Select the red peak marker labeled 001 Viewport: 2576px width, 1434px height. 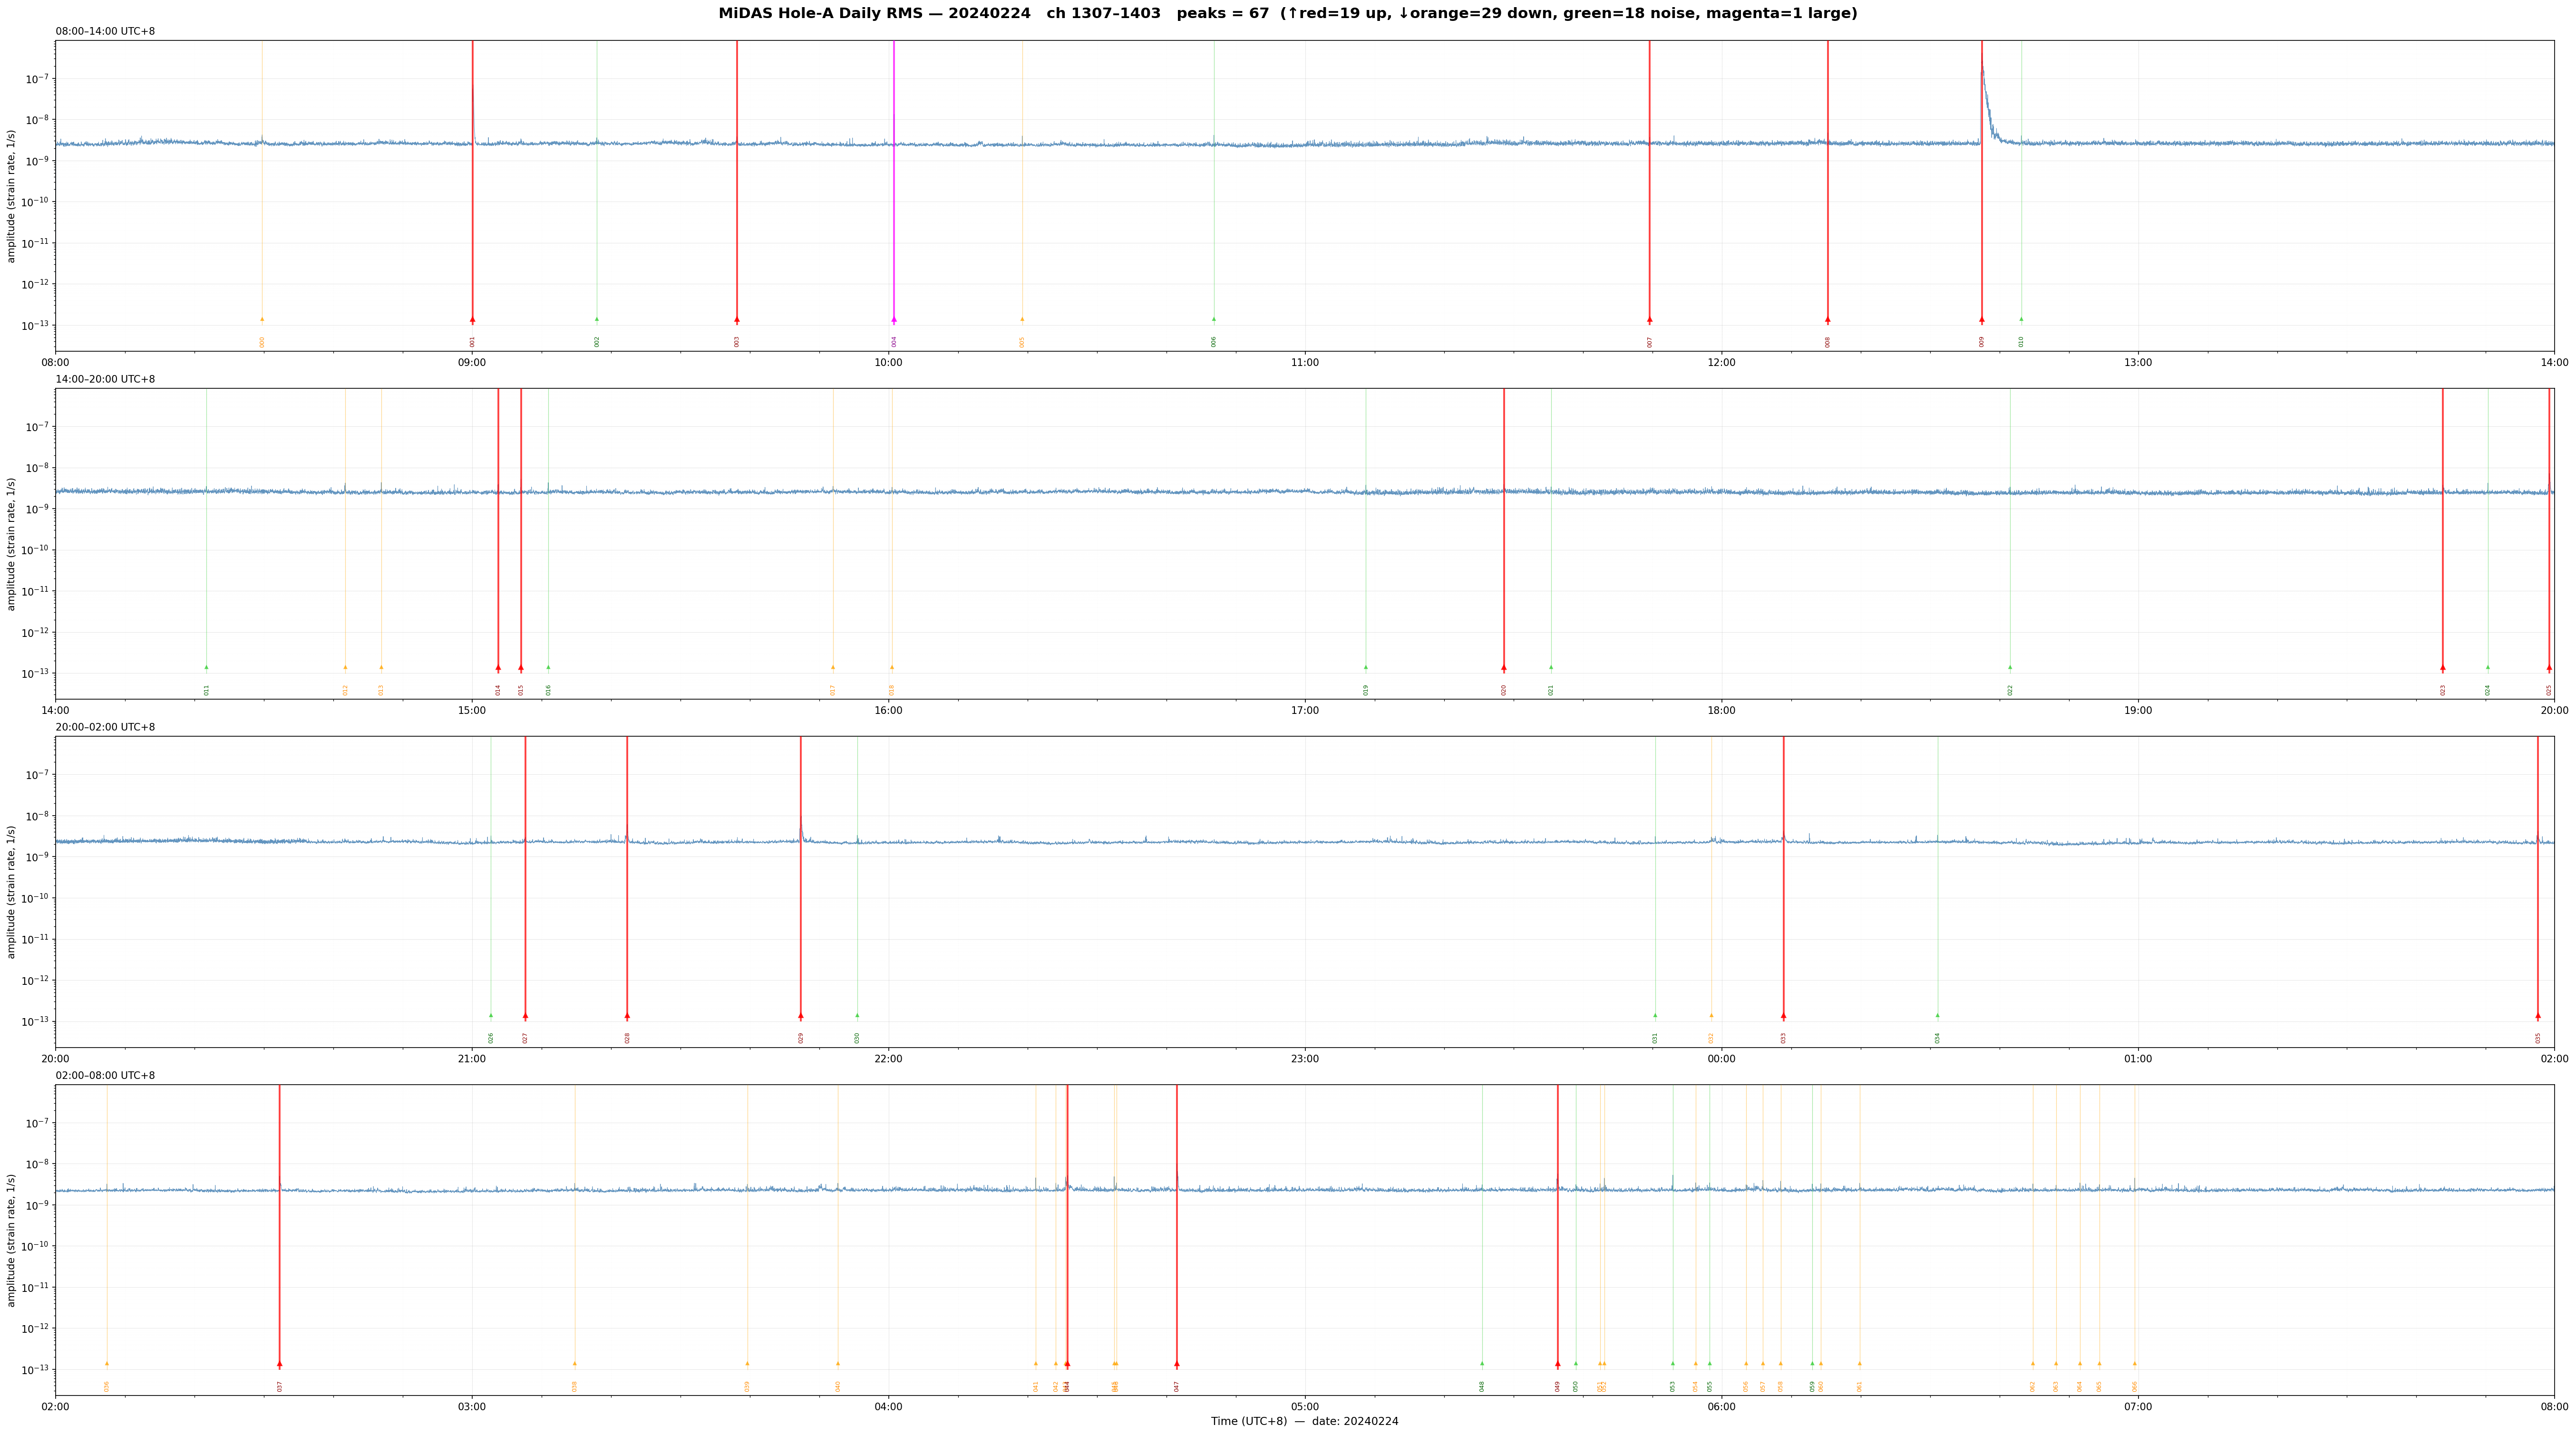pyautogui.click(x=473, y=320)
